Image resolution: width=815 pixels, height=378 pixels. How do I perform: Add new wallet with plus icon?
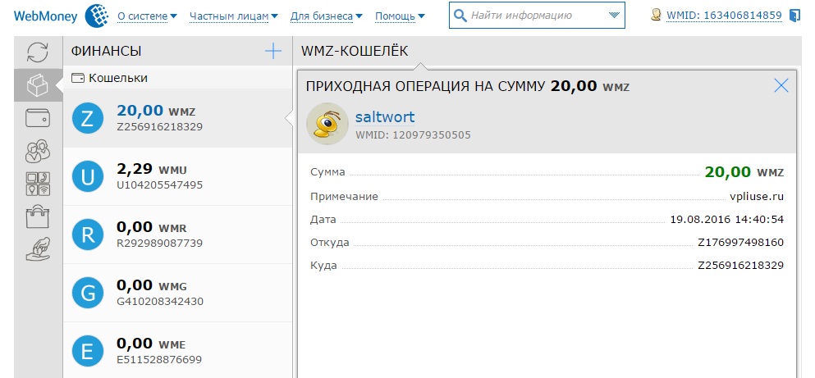point(272,51)
